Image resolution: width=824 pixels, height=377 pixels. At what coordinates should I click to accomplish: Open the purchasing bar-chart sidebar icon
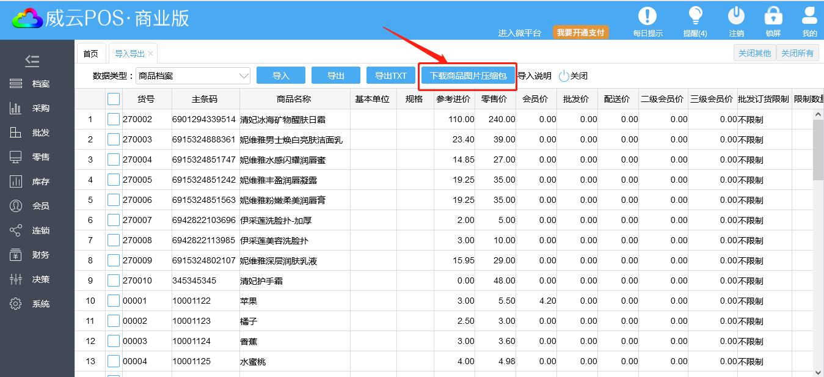pos(16,108)
